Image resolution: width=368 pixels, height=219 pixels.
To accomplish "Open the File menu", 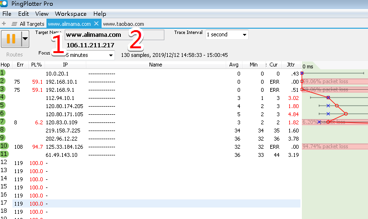I will click(7, 14).
